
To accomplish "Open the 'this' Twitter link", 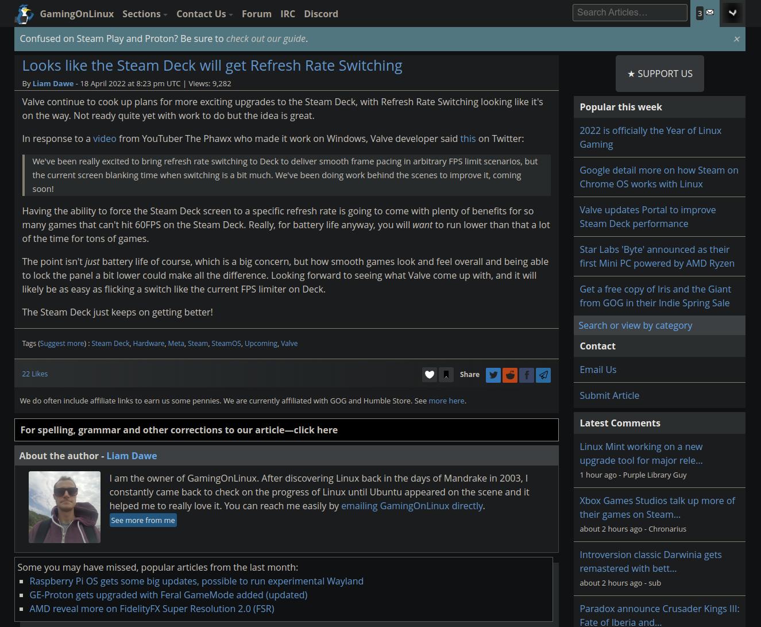I will (x=468, y=139).
